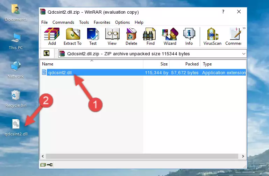Click the horizontal scrollbar right arrow
The image size is (269, 176).
(243, 156)
